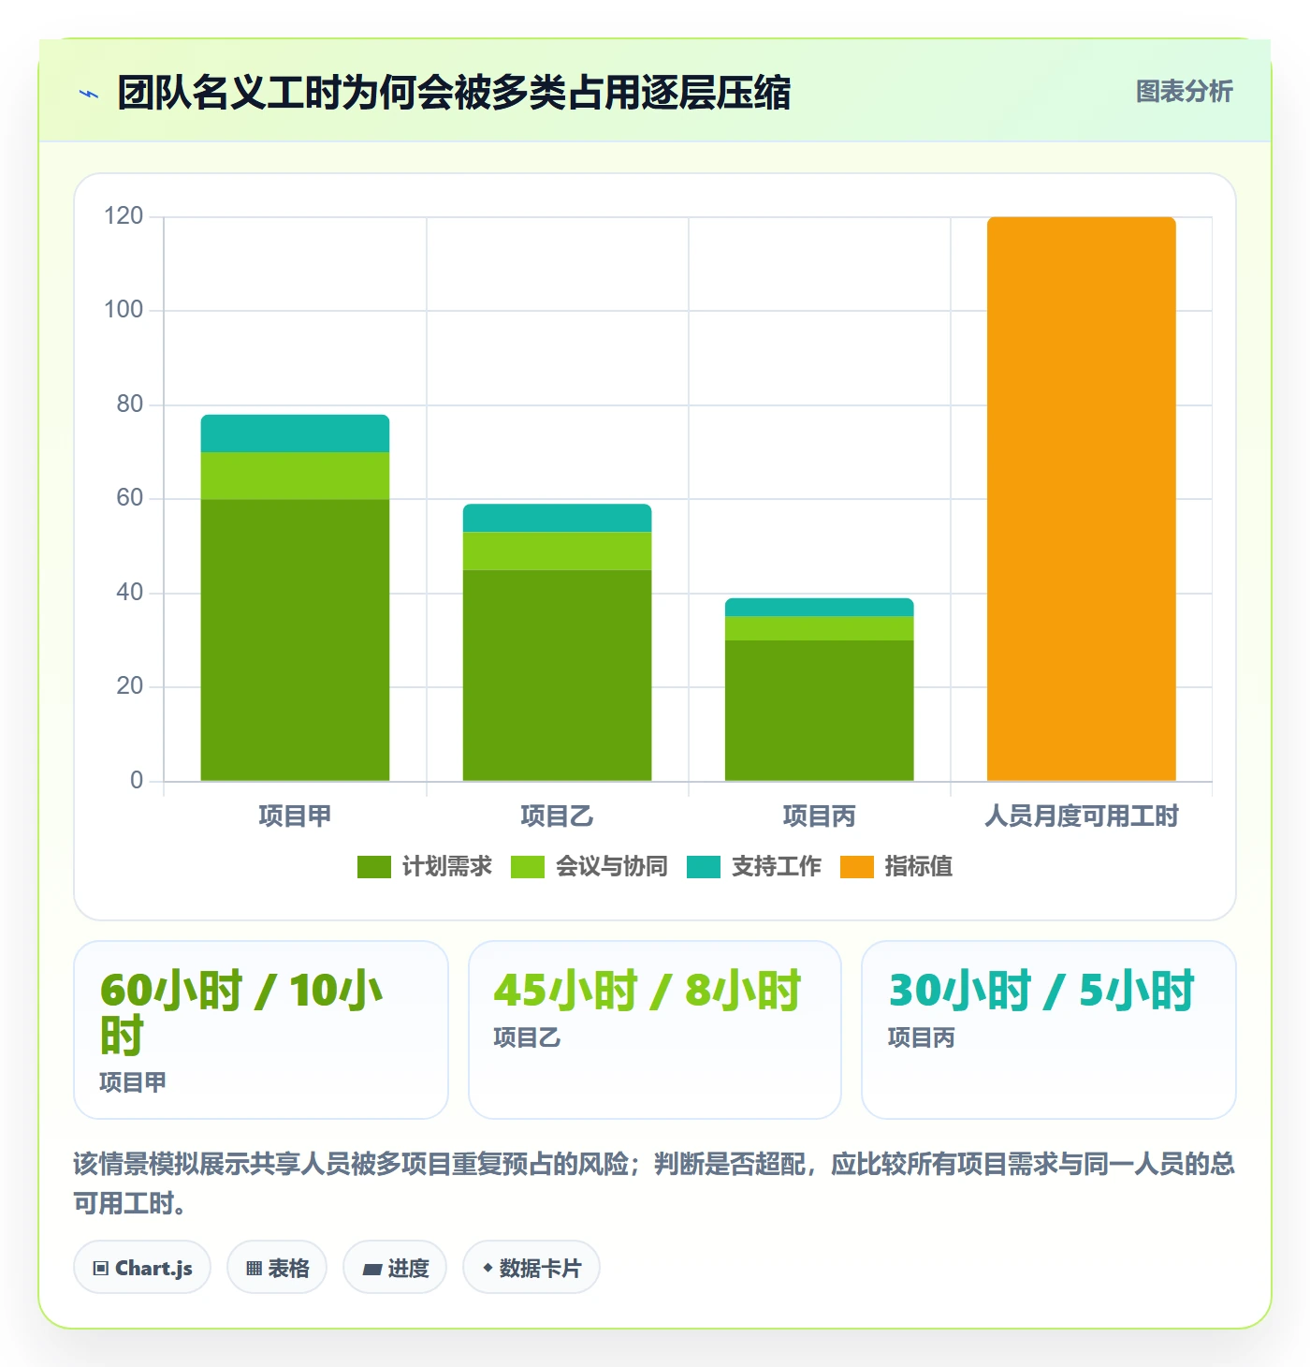Click the 会议与协同 legend label

point(611,867)
